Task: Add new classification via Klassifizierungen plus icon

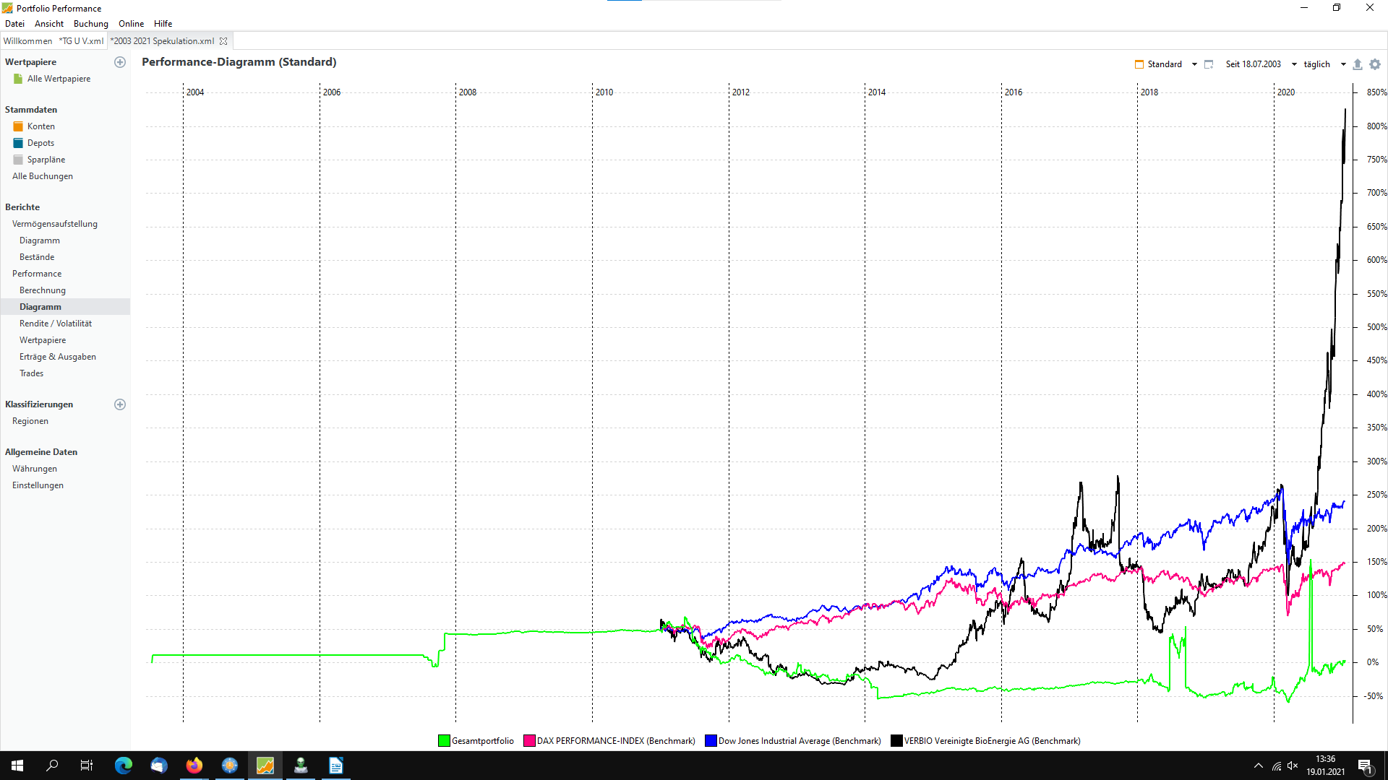Action: point(120,404)
